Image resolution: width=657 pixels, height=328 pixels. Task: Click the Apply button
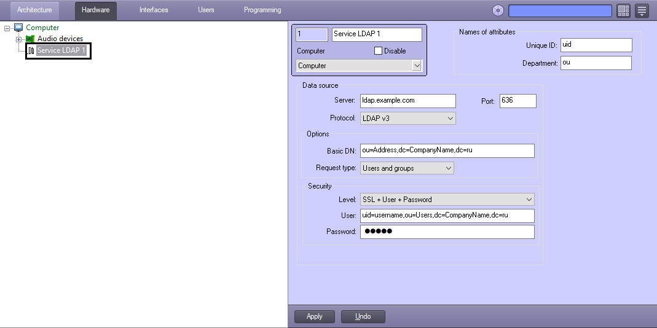click(x=315, y=317)
